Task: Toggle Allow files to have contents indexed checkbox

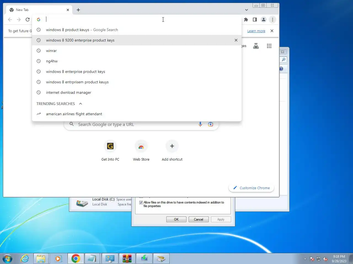Action: [x=141, y=202]
